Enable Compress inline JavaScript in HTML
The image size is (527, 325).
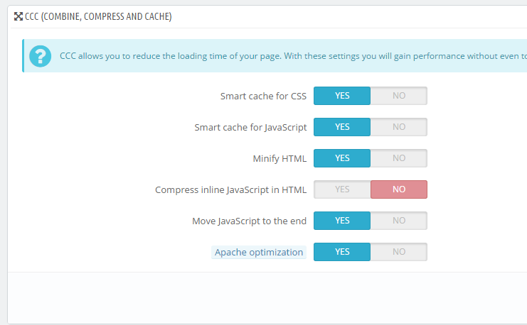coord(342,189)
